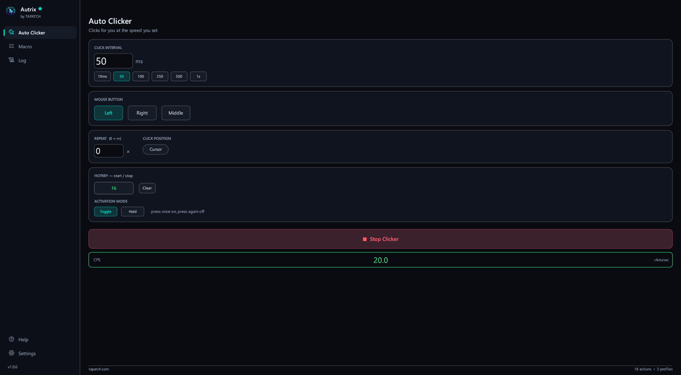Screen dimensions: 681x375
Task: Click the 'clicks/sec' unit label
Action: (x=661, y=260)
